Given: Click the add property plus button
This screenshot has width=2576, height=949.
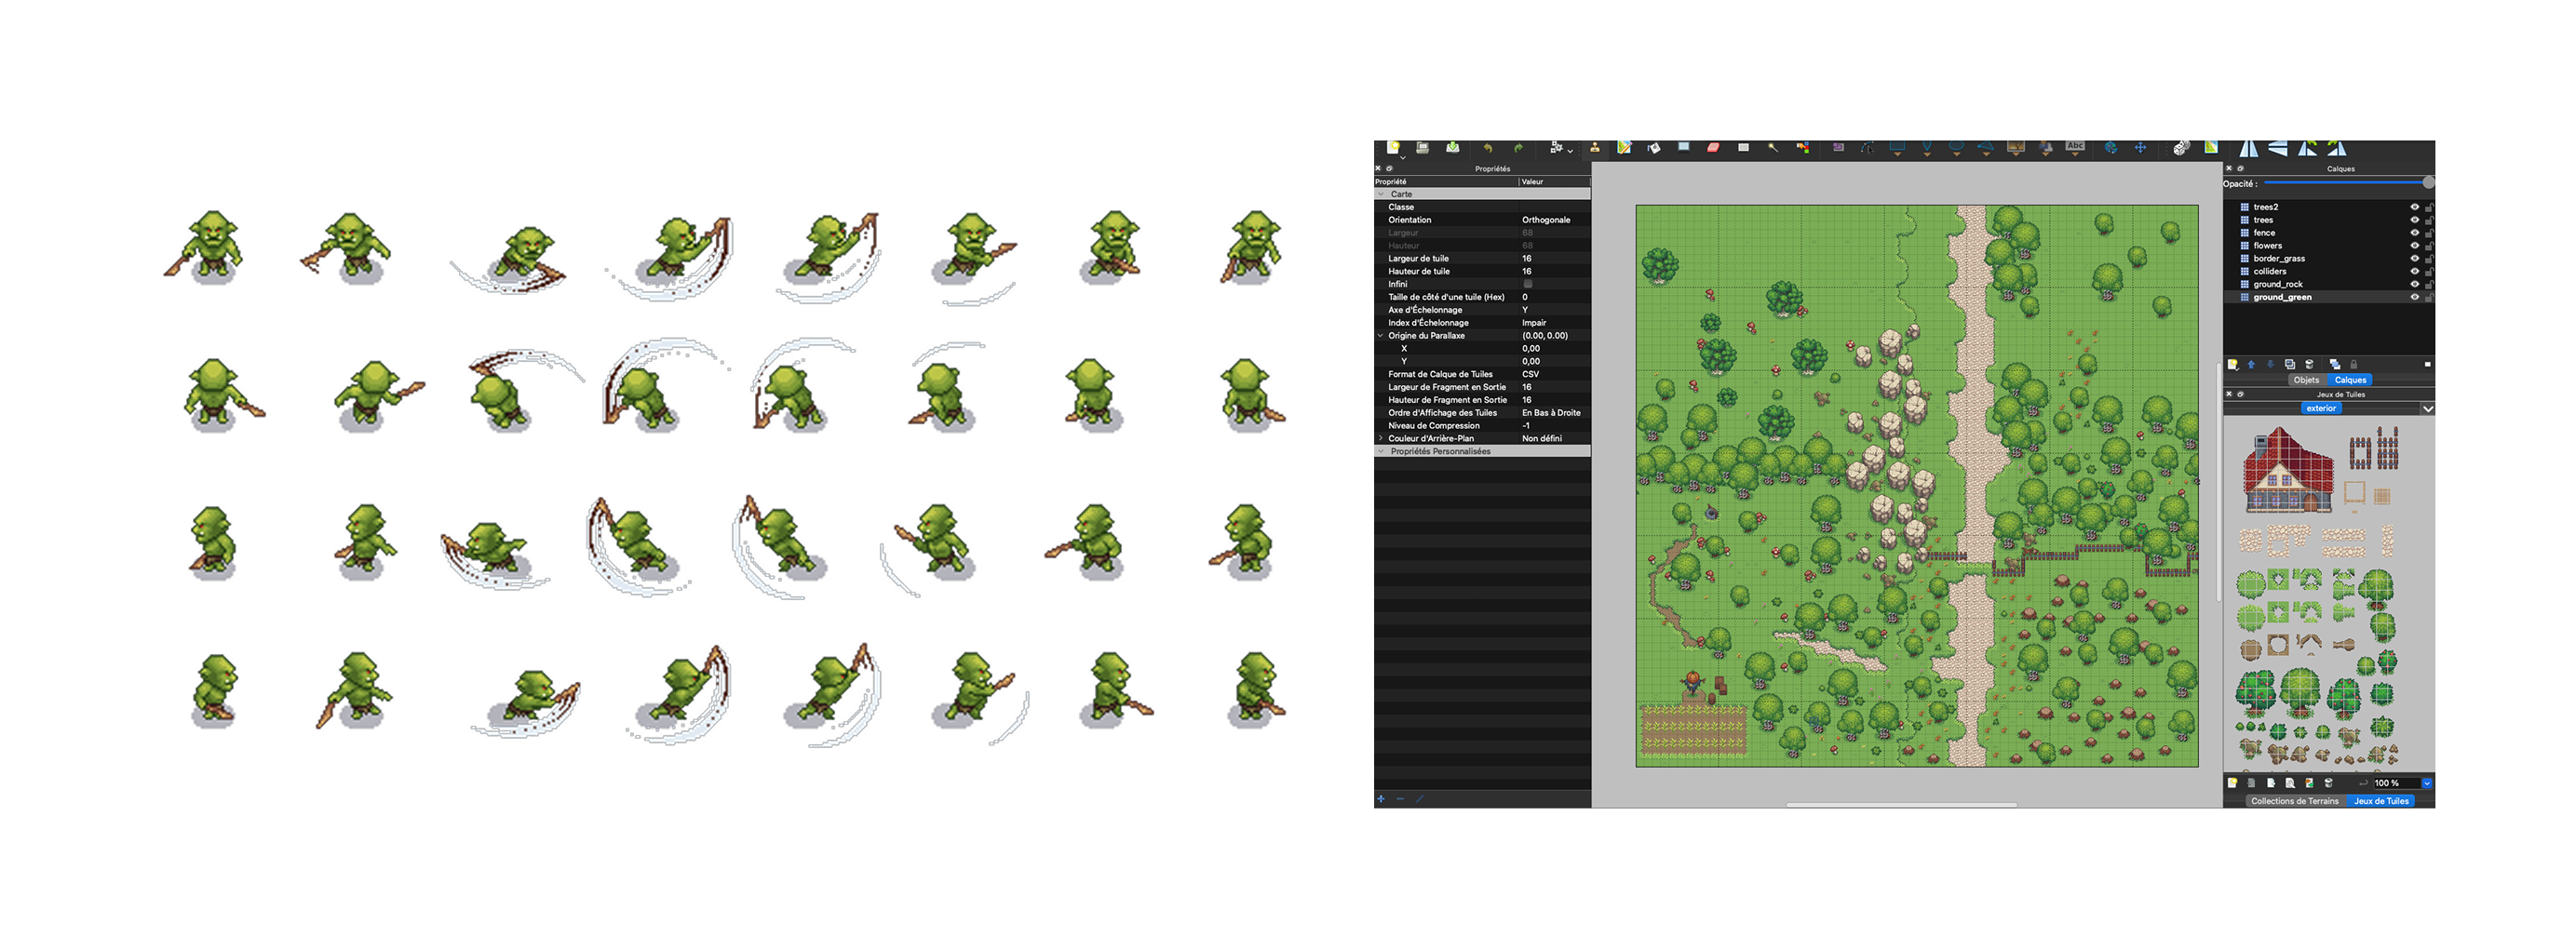Looking at the screenshot, I should [x=1381, y=799].
